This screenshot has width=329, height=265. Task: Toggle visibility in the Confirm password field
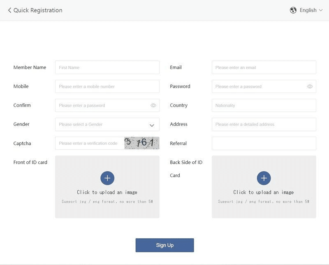pos(153,105)
